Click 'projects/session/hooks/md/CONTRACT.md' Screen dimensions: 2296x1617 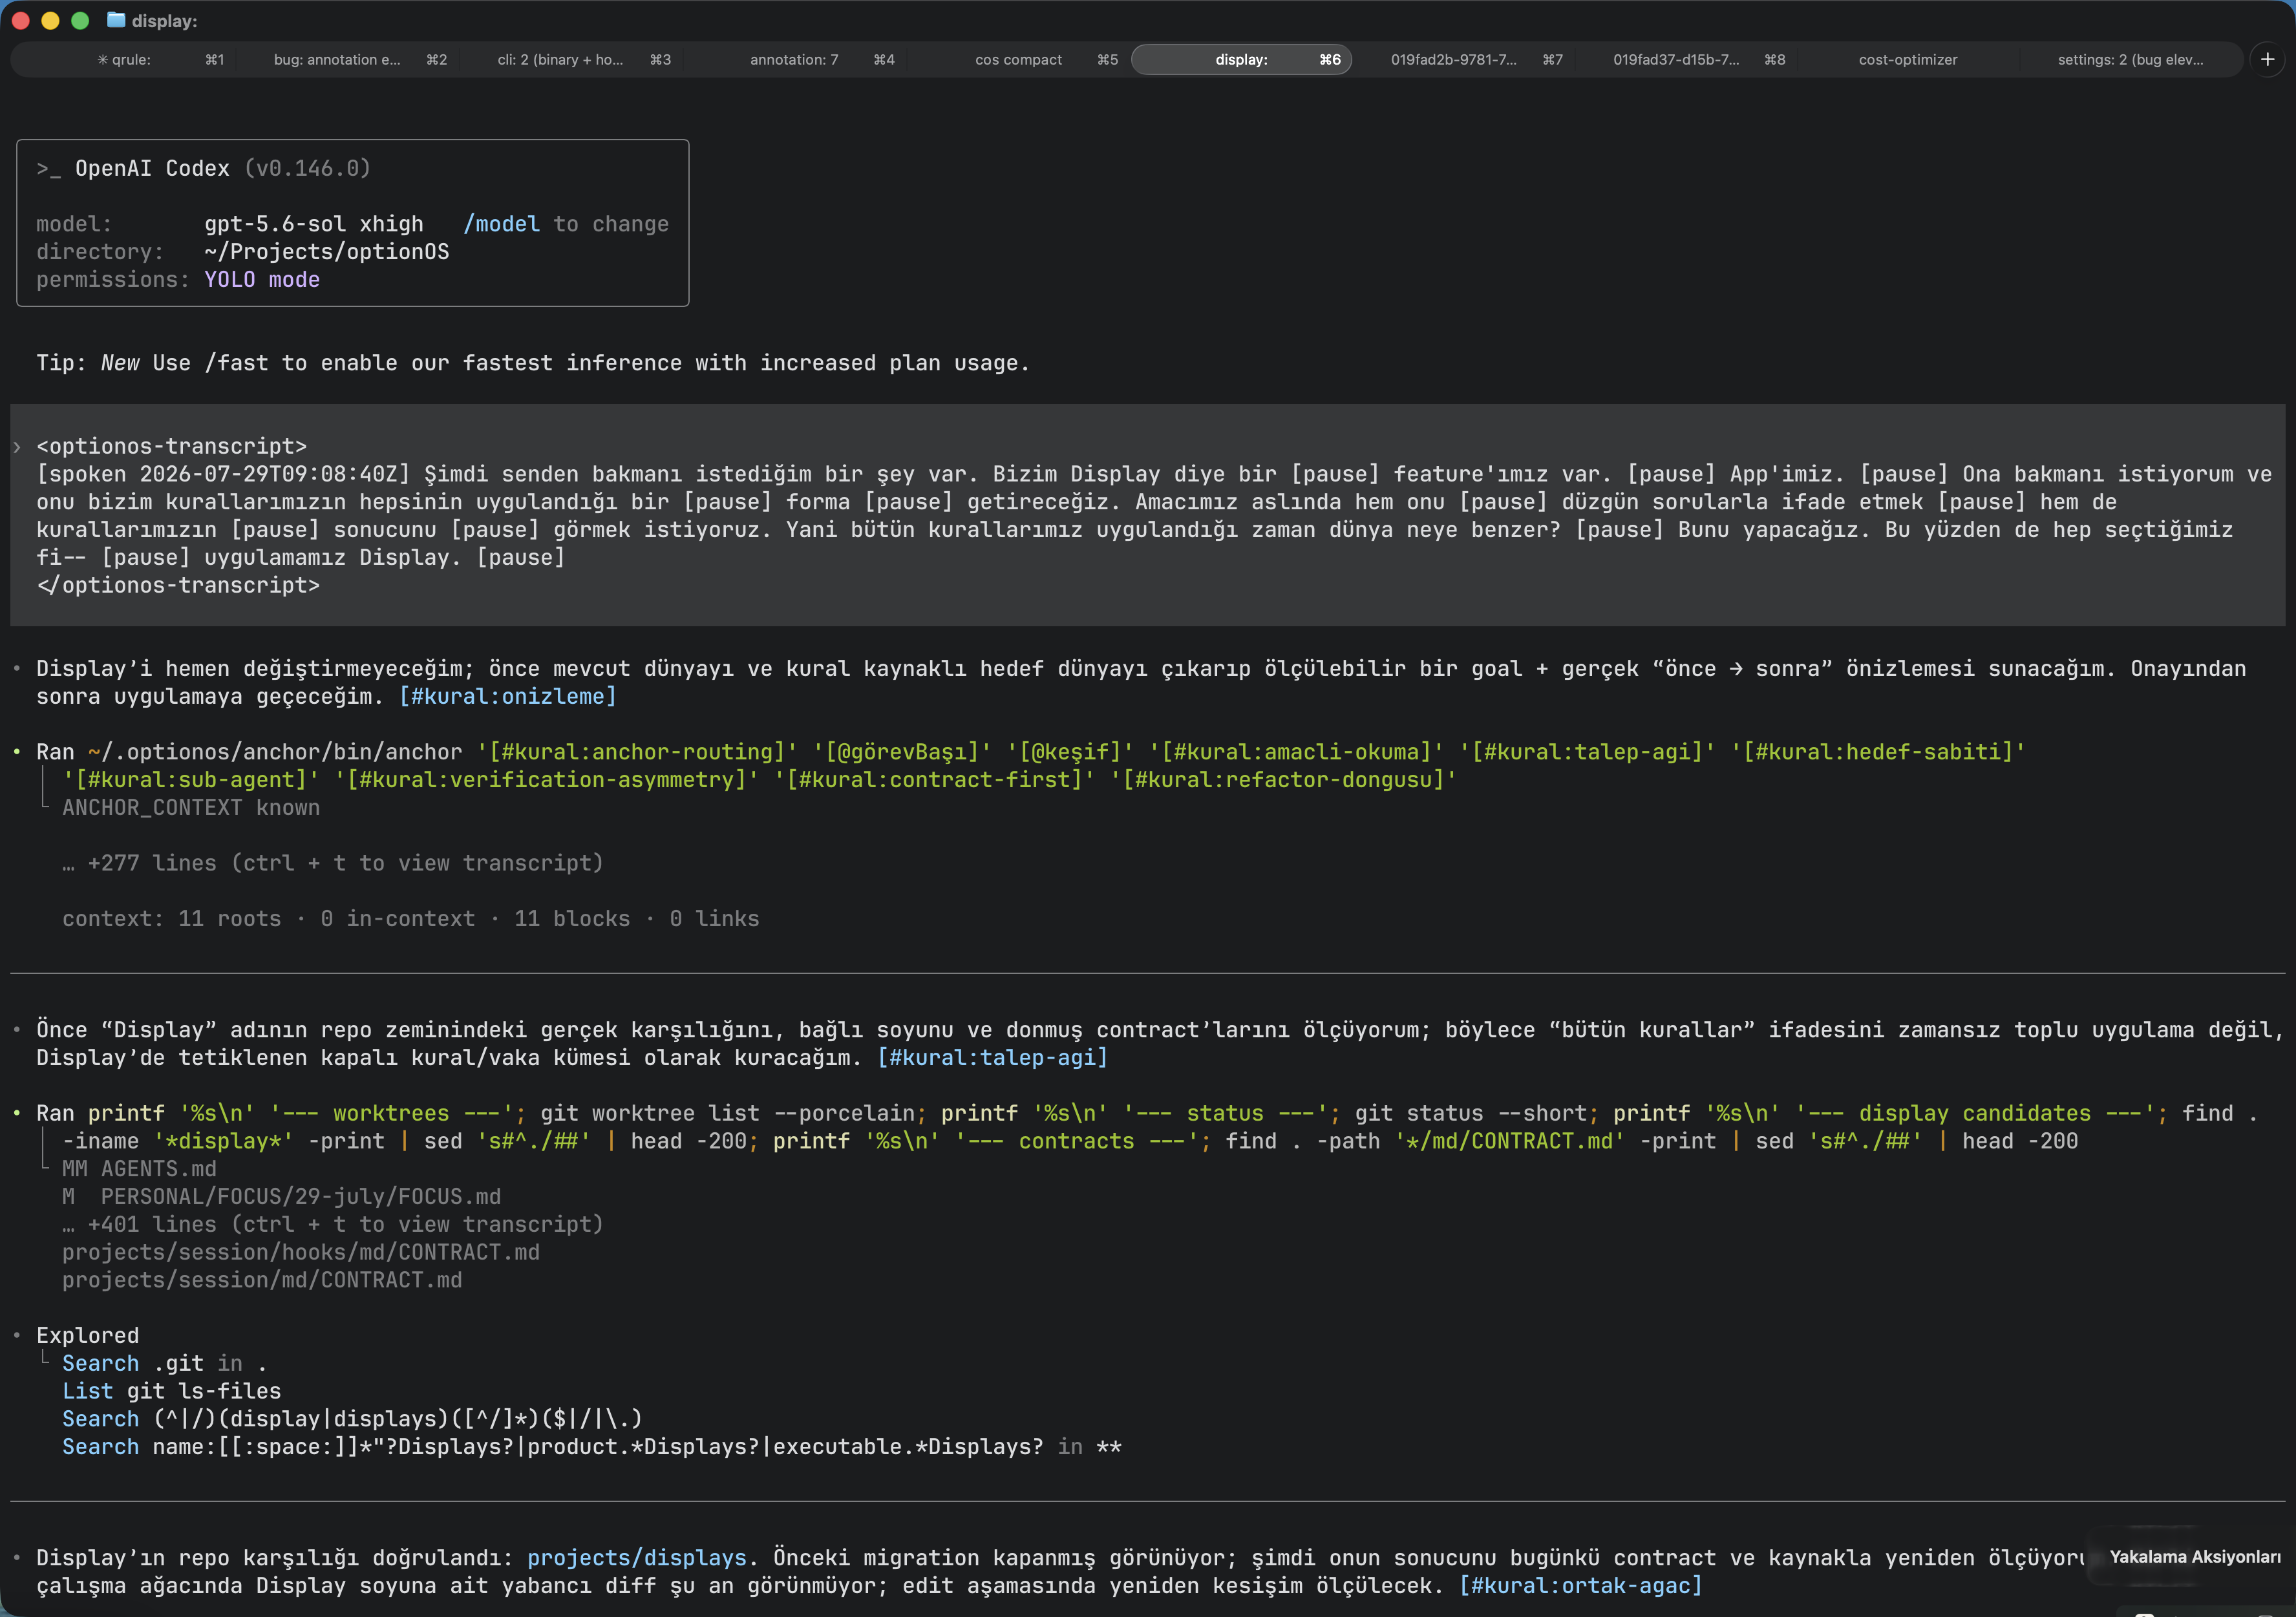[x=301, y=1252]
